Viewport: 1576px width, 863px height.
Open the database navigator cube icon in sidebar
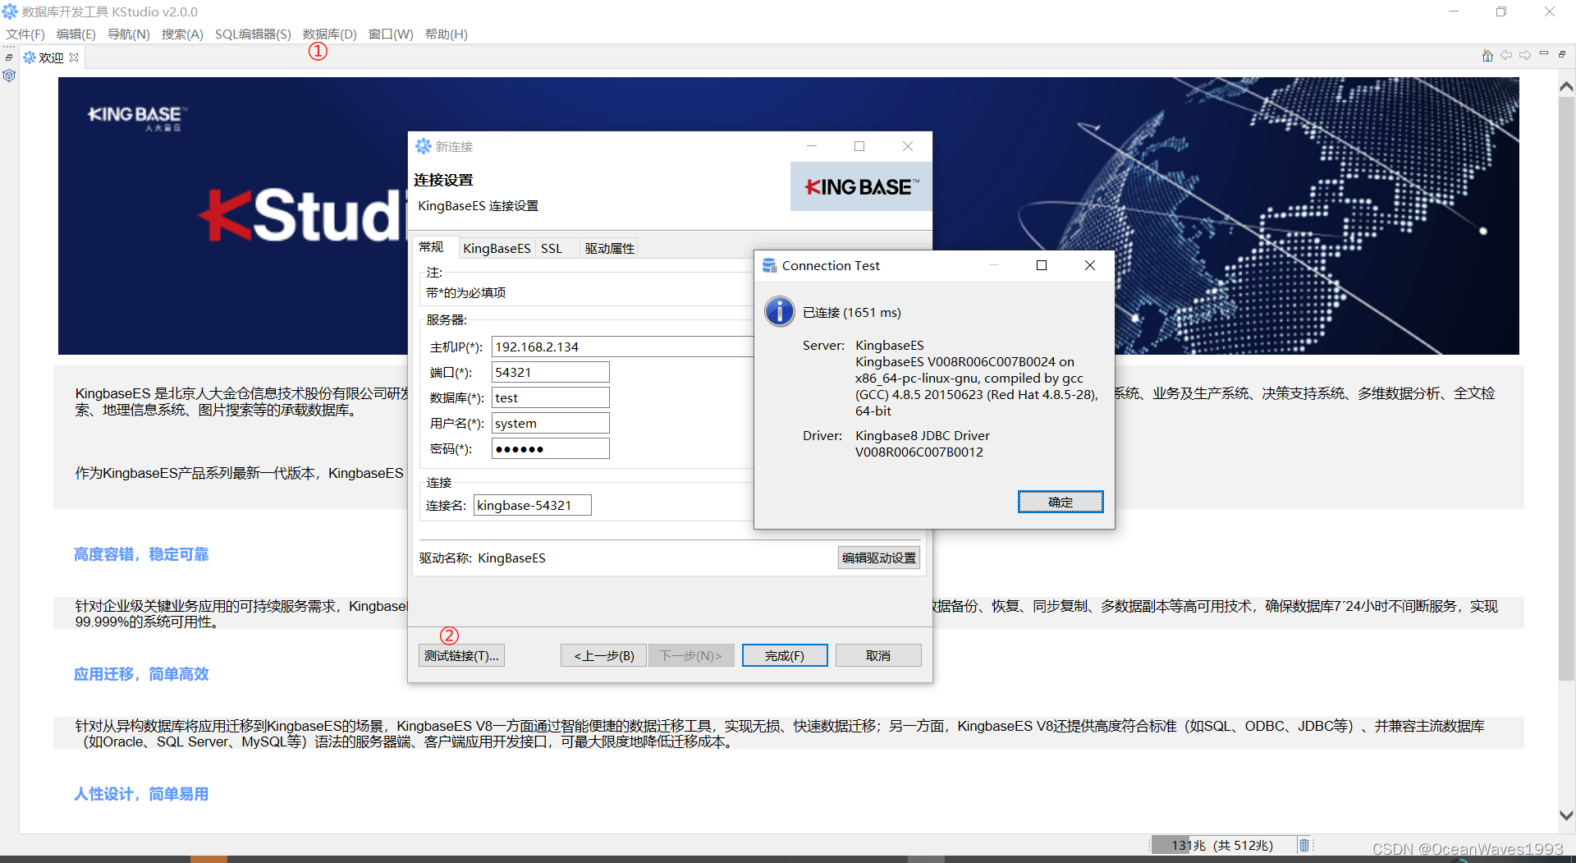[9, 76]
